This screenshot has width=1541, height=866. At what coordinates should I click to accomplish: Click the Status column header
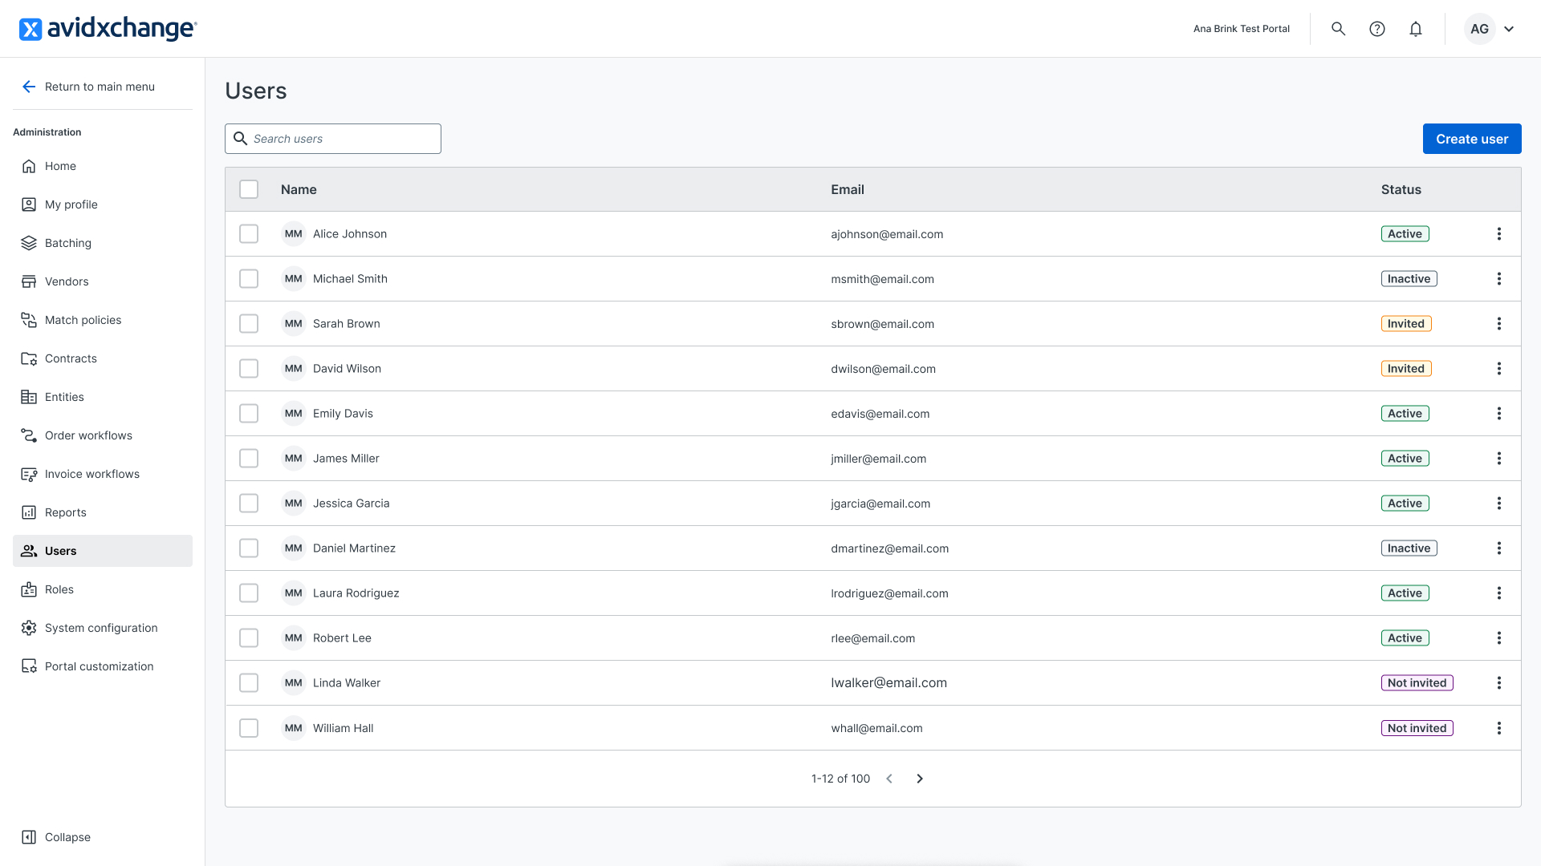(x=1401, y=189)
